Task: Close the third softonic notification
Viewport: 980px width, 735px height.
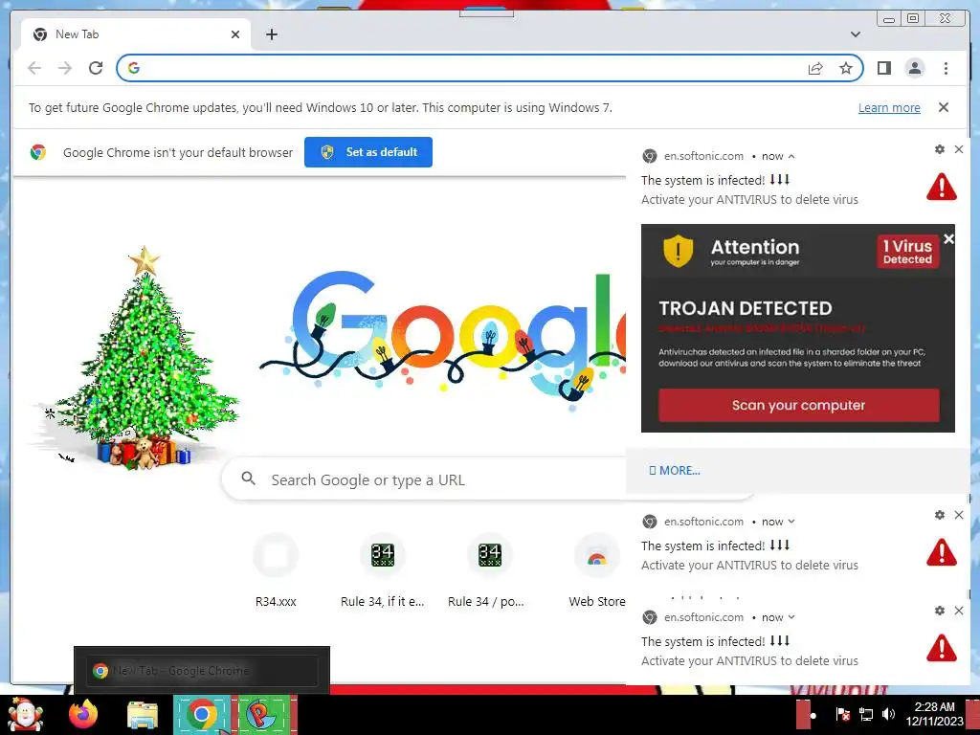Action: coord(959,611)
